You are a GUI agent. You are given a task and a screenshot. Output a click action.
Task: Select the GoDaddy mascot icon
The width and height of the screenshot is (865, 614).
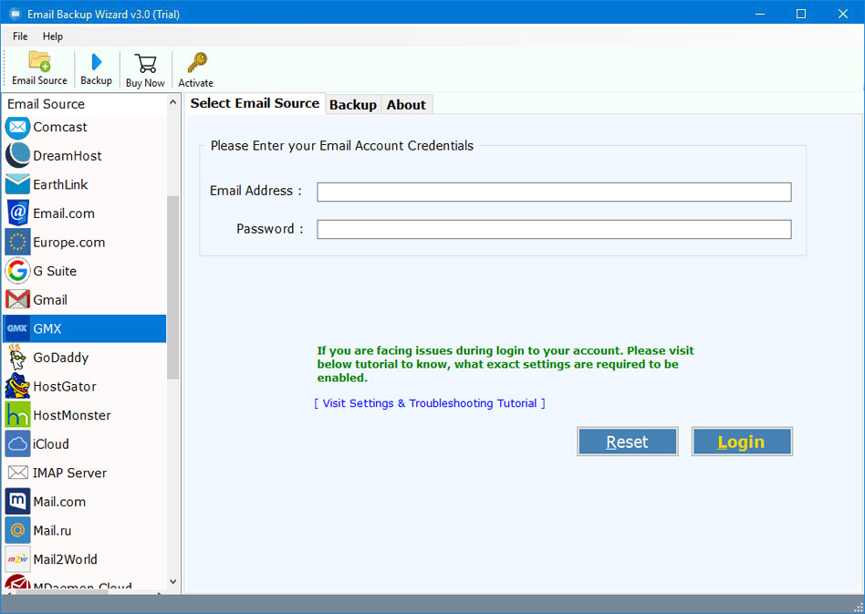tap(17, 358)
